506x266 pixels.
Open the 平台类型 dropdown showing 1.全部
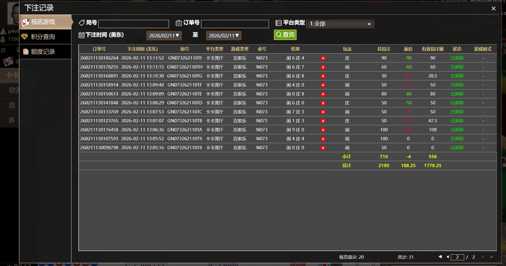[x=340, y=24]
